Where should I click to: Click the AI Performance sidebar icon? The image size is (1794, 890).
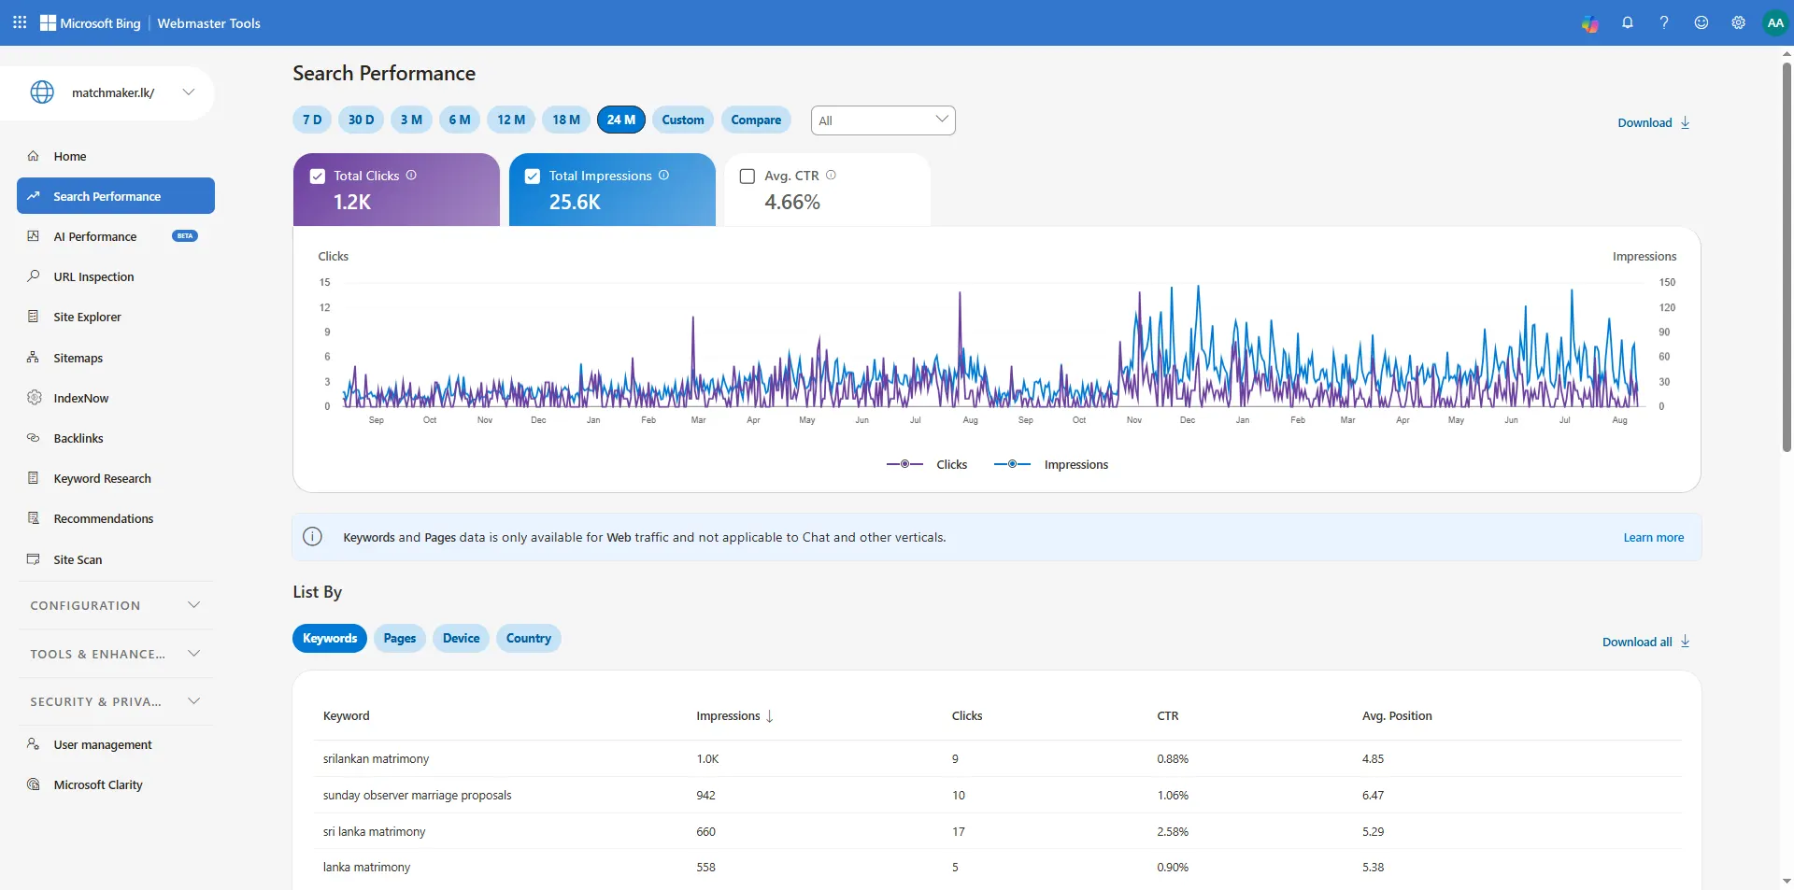pos(34,236)
